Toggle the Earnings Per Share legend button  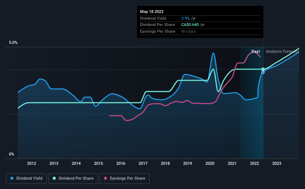(124, 179)
